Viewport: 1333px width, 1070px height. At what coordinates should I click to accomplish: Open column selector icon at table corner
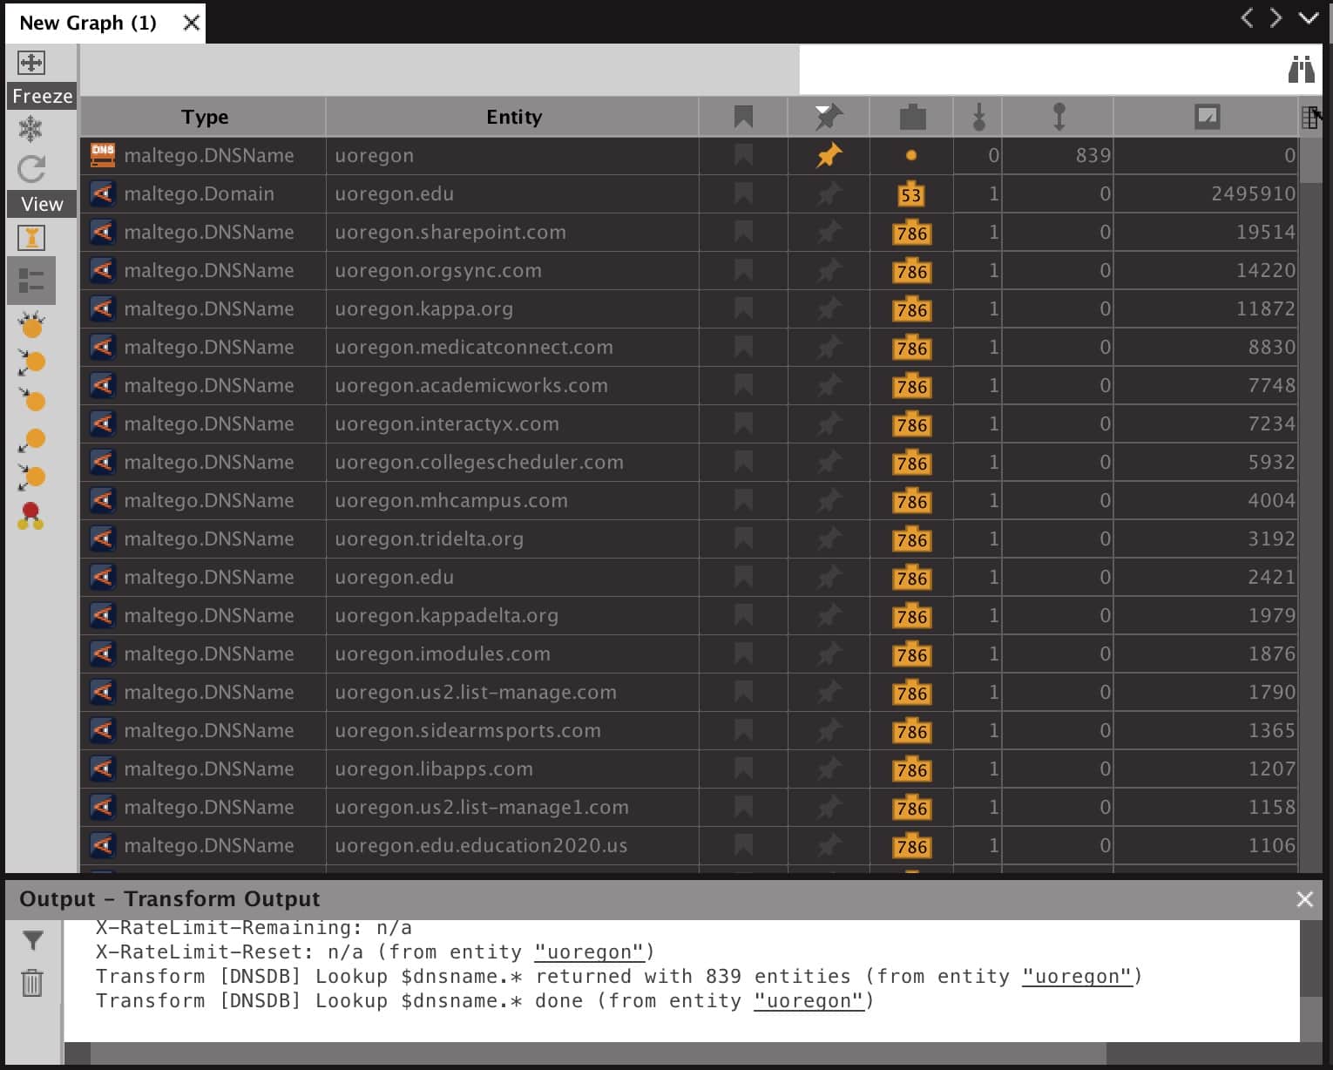click(x=1310, y=117)
